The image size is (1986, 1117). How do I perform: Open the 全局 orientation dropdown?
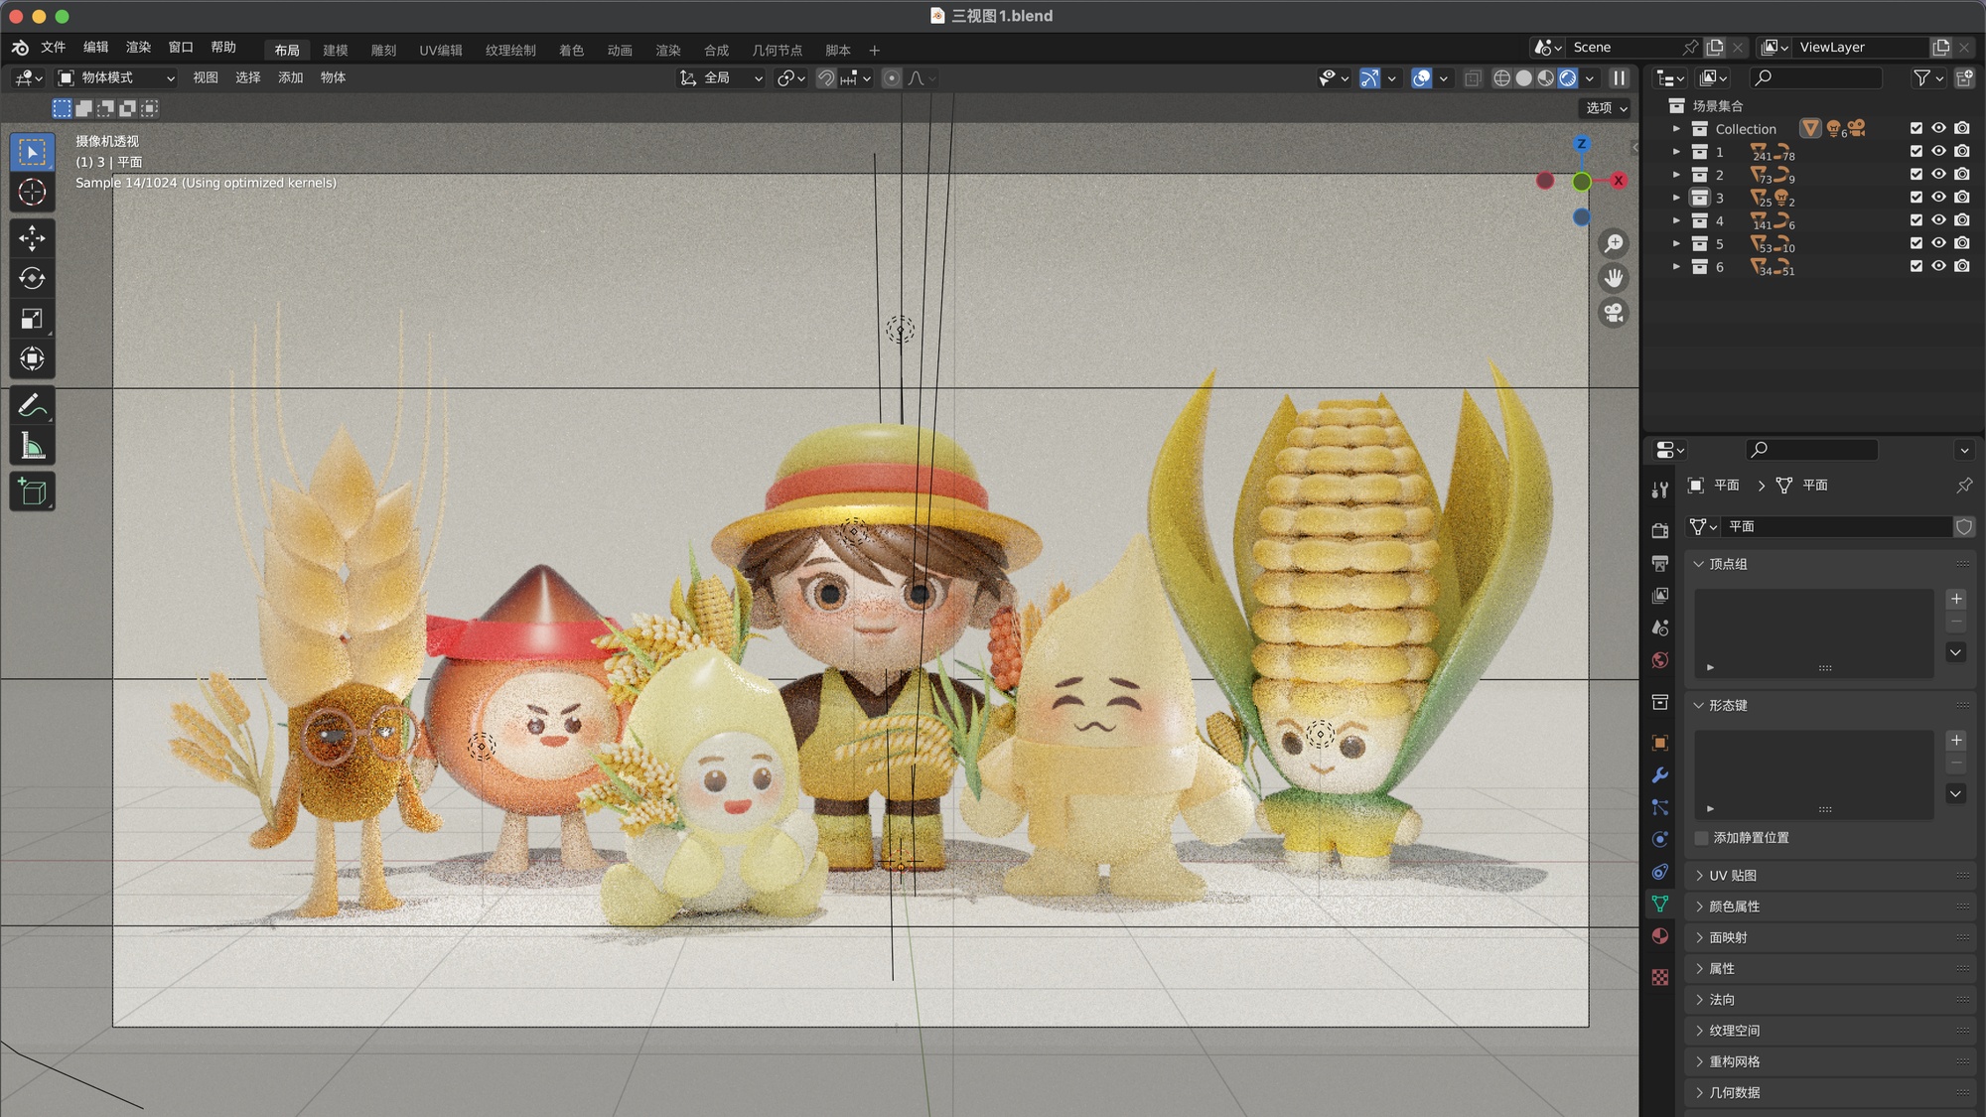(x=721, y=77)
